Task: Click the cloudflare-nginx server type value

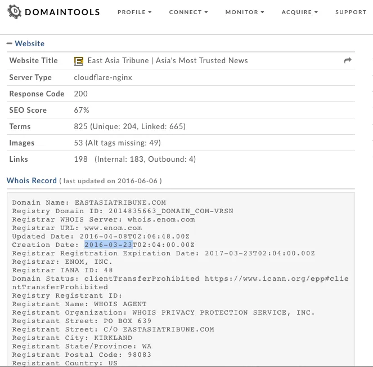Action: point(103,77)
